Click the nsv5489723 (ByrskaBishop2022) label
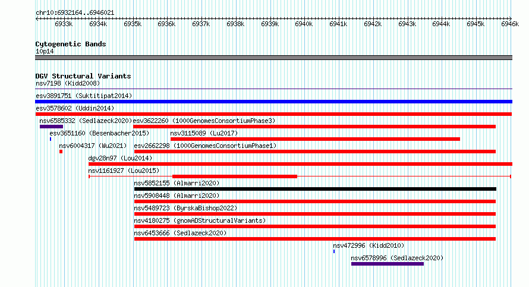 tap(185, 208)
